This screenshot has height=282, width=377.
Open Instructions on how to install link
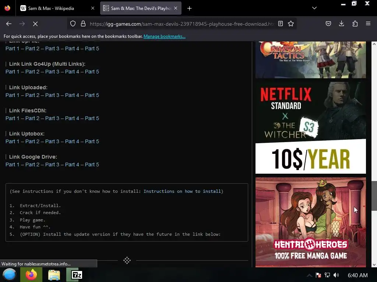coord(182,191)
